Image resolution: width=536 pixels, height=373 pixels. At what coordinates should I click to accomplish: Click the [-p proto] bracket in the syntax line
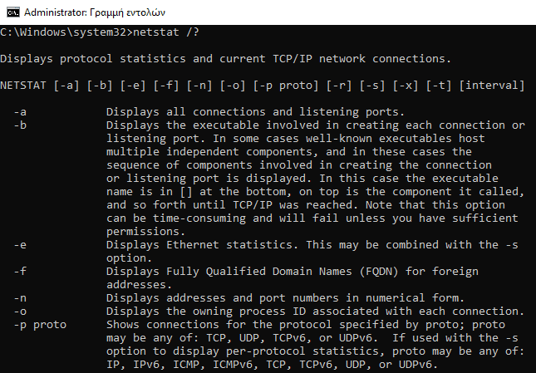click(286, 86)
